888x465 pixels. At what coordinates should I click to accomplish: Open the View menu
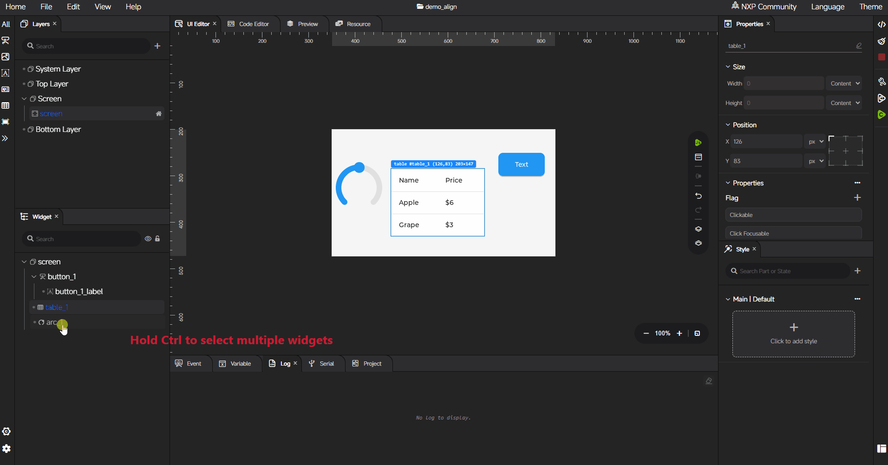103,7
